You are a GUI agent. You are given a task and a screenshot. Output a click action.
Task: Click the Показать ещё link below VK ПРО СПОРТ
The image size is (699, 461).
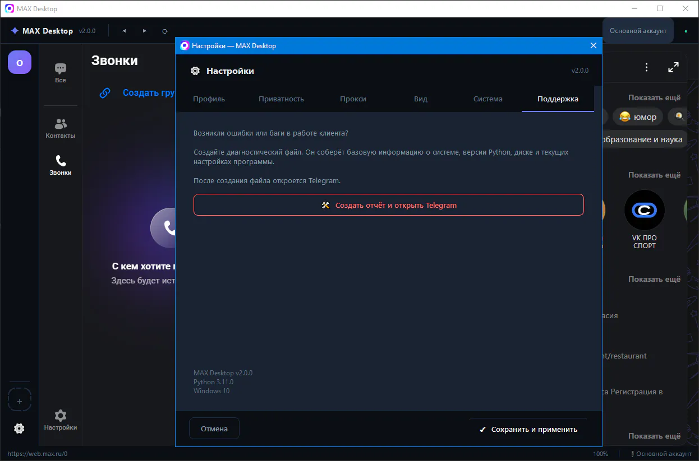[654, 279]
